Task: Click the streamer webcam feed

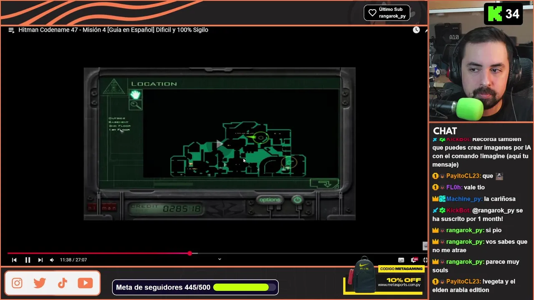Action: [x=481, y=62]
